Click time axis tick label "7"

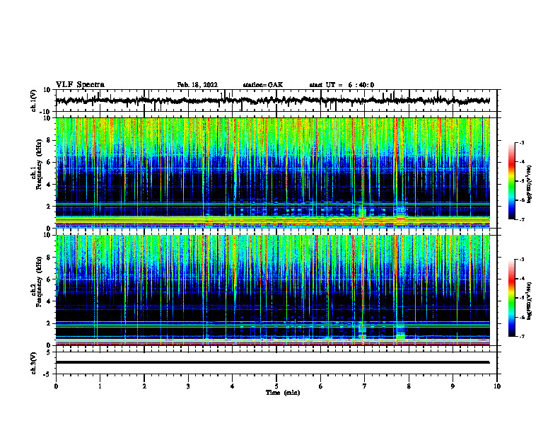[365, 386]
